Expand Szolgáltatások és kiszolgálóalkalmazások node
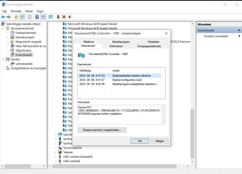This screenshot has width=242, height=174. (x=3, y=68)
